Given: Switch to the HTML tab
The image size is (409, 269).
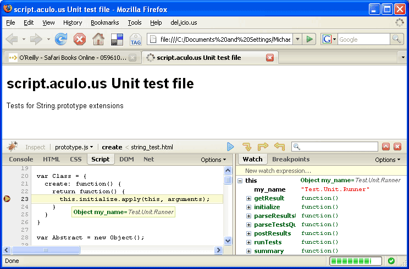Looking at the screenshot, I should coord(51,159).
